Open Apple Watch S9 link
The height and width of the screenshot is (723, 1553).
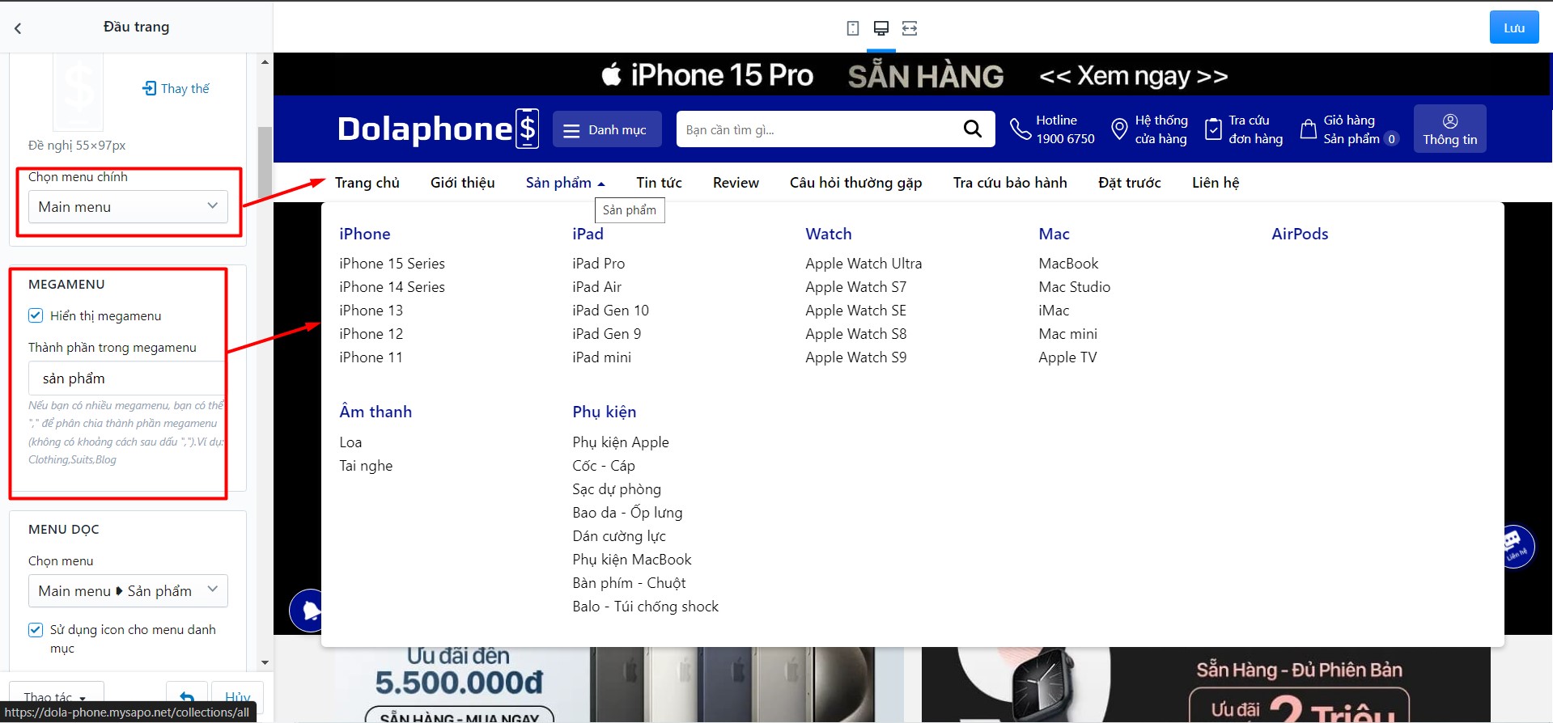[855, 357]
